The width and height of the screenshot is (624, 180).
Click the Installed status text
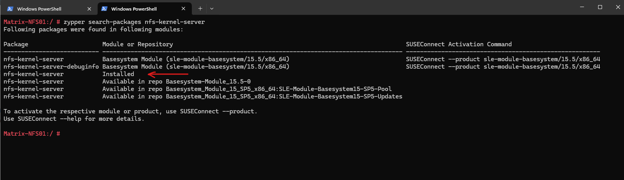pos(118,74)
